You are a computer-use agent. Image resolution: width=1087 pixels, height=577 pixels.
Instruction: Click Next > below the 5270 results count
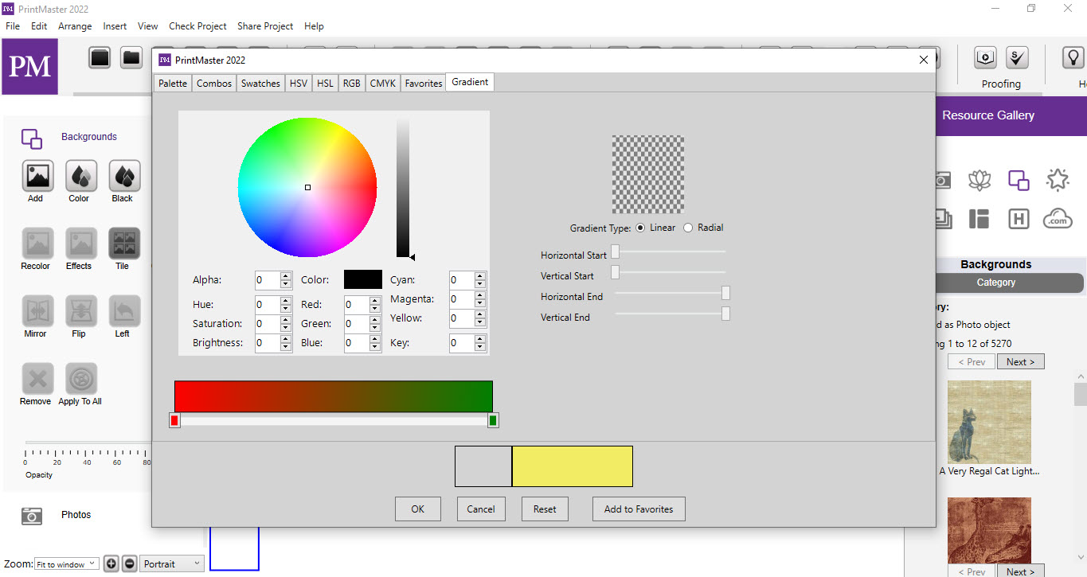[1020, 362]
